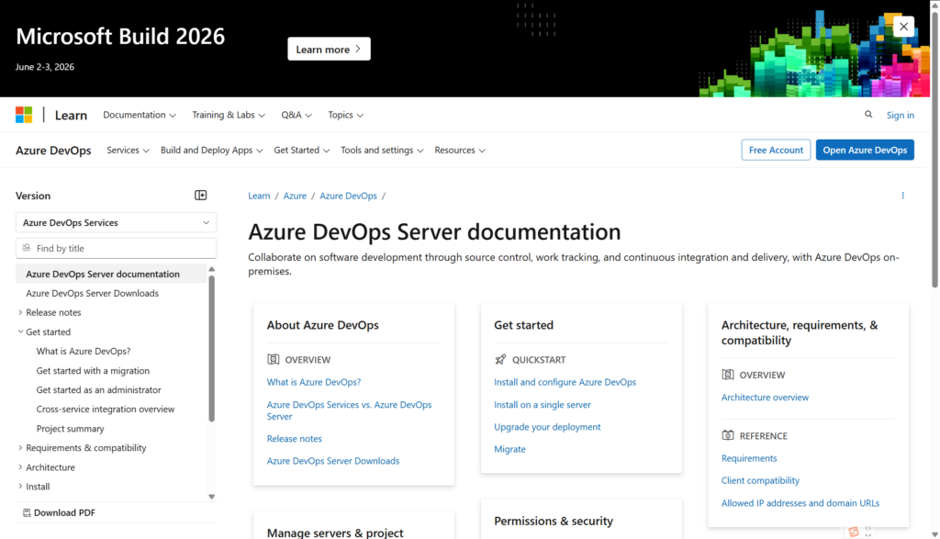Click the floating icon at bottom-right corner

click(854, 531)
